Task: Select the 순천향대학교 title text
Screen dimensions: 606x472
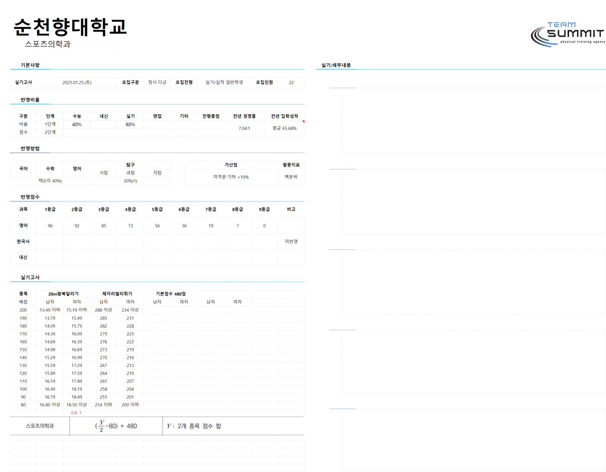Action: tap(70, 27)
